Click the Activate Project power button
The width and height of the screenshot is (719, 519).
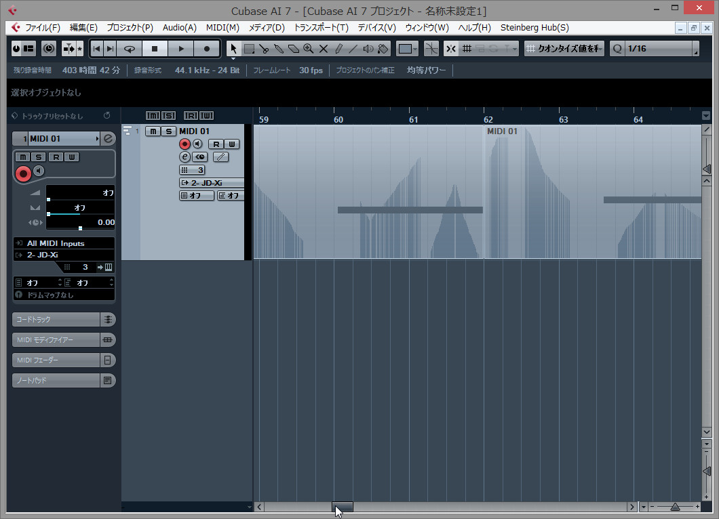[x=16, y=49]
